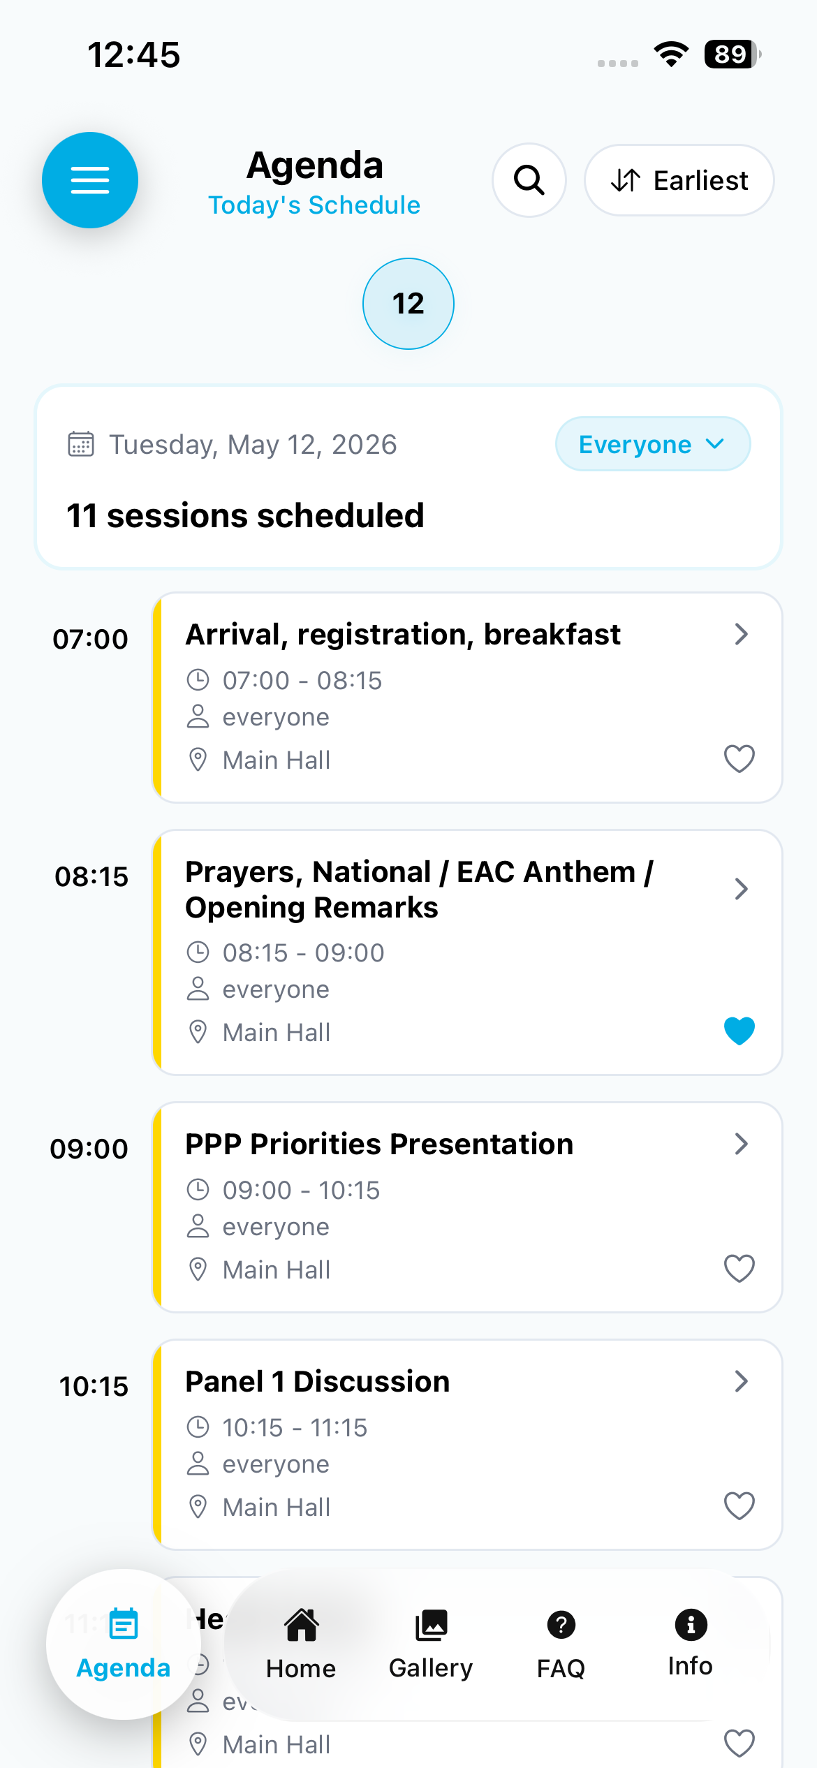This screenshot has width=817, height=1768.
Task: Favorite the PPP Priorities Presentation session
Action: (739, 1269)
